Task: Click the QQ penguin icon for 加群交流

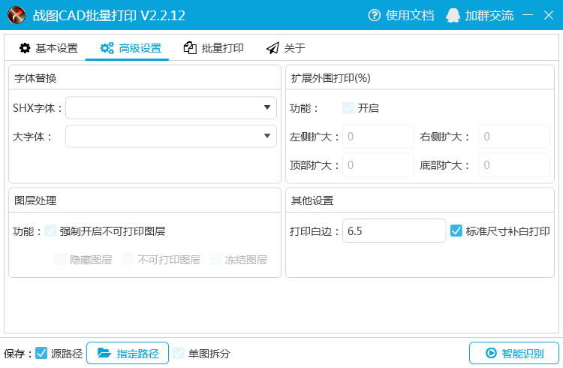Action: pos(453,15)
